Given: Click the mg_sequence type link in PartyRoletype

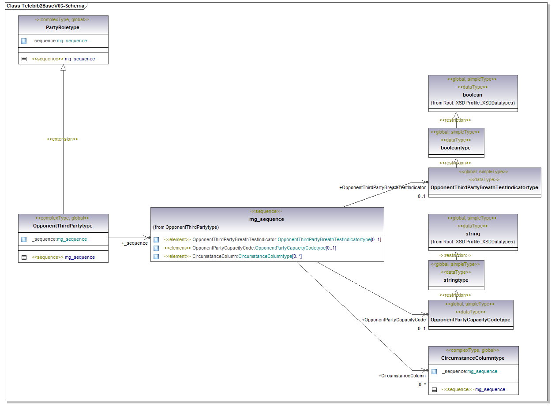Looking at the screenshot, I should 72,41.
